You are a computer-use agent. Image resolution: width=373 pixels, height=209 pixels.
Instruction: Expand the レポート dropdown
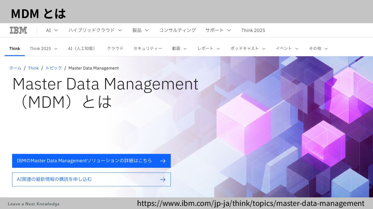tap(209, 48)
